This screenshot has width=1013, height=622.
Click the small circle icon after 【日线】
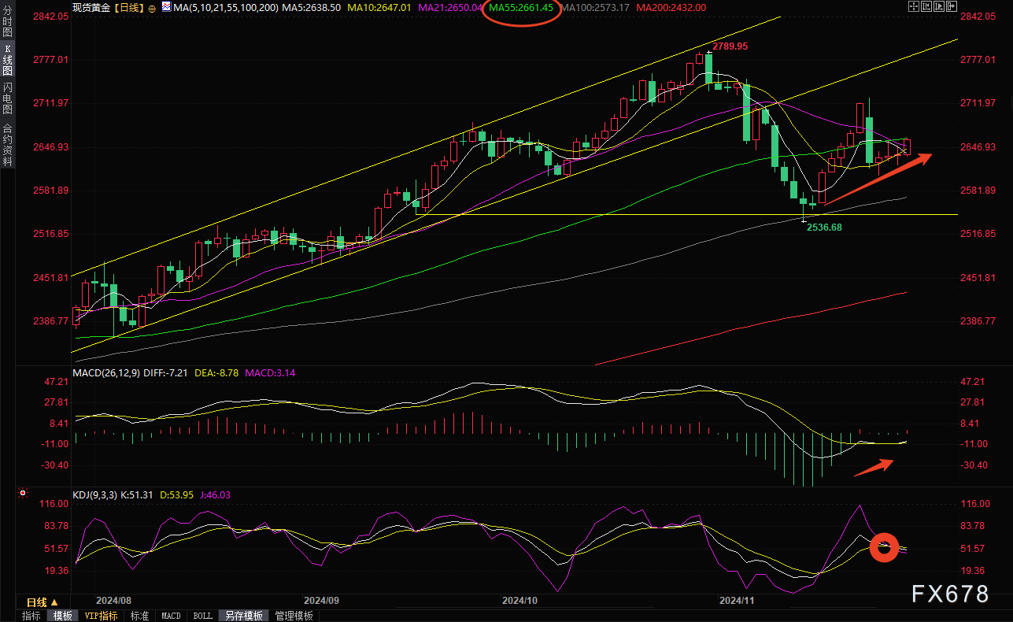[151, 7]
